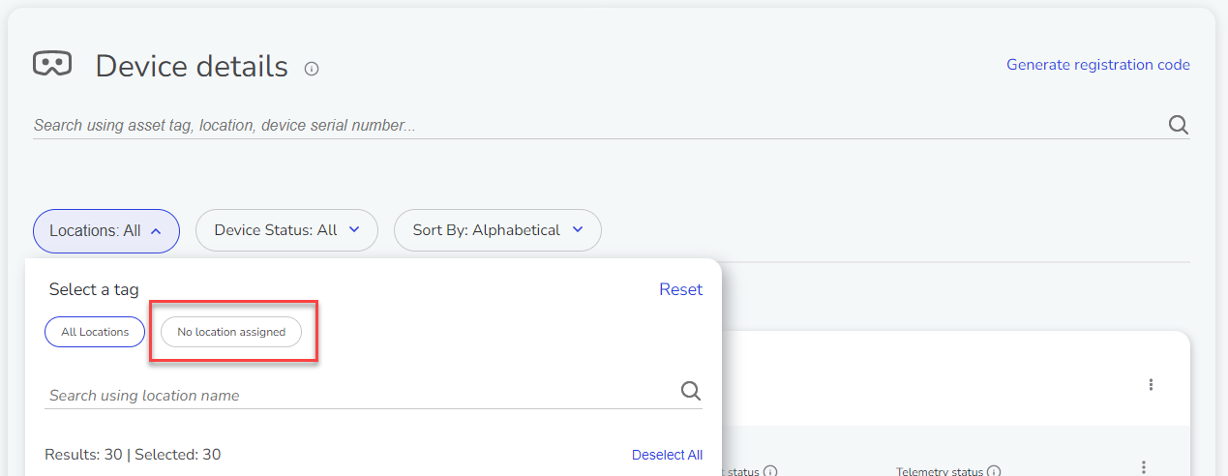Viewport: 1228px width, 476px height.
Task: Click the Deselect All link
Action: click(x=667, y=455)
